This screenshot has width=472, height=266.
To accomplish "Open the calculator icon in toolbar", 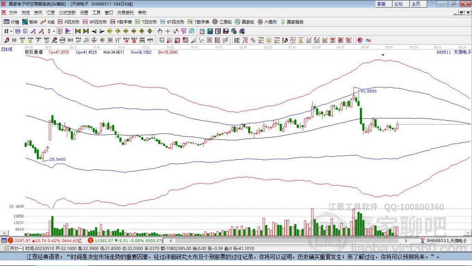I will pos(210,31).
